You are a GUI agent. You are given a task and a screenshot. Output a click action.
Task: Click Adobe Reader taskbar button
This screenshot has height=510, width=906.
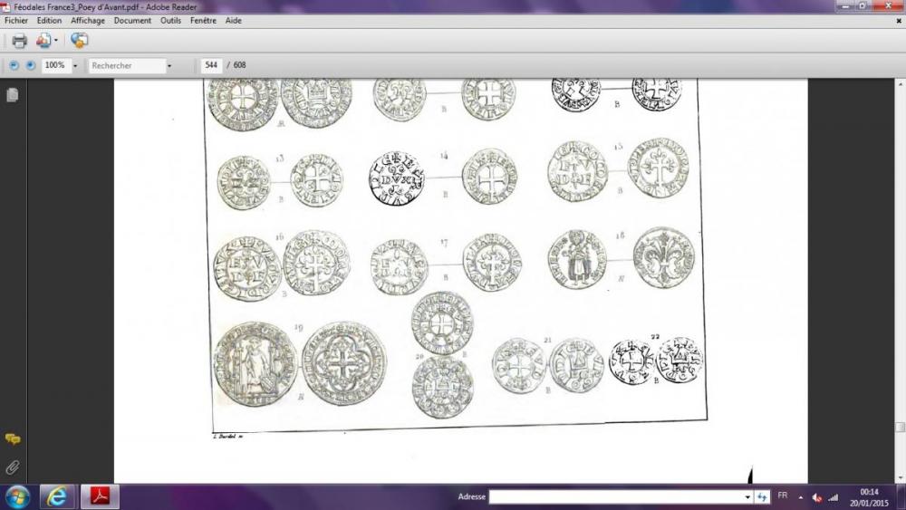[100, 496]
